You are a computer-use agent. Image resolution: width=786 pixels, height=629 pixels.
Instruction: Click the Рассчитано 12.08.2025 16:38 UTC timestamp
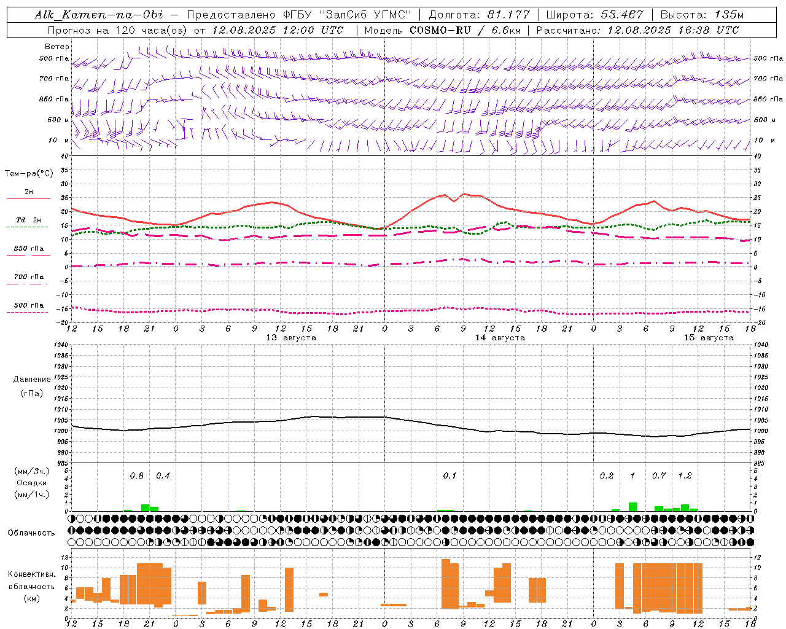(637, 30)
